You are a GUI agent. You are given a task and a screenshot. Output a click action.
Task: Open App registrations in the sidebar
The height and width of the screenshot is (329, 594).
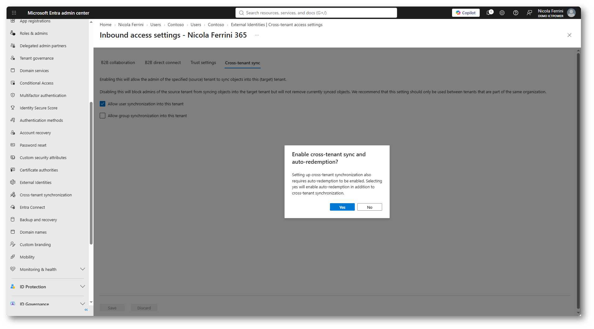click(x=35, y=21)
